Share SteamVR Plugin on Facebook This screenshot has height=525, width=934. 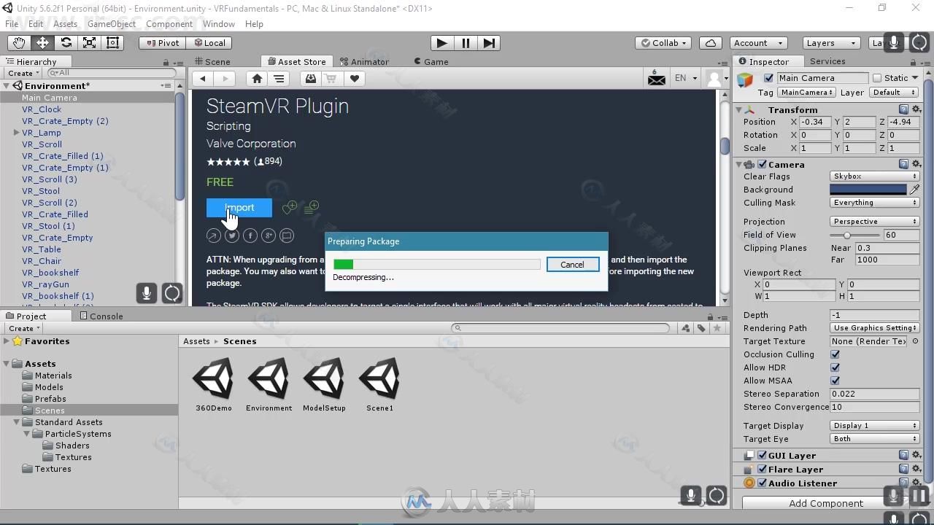click(250, 236)
